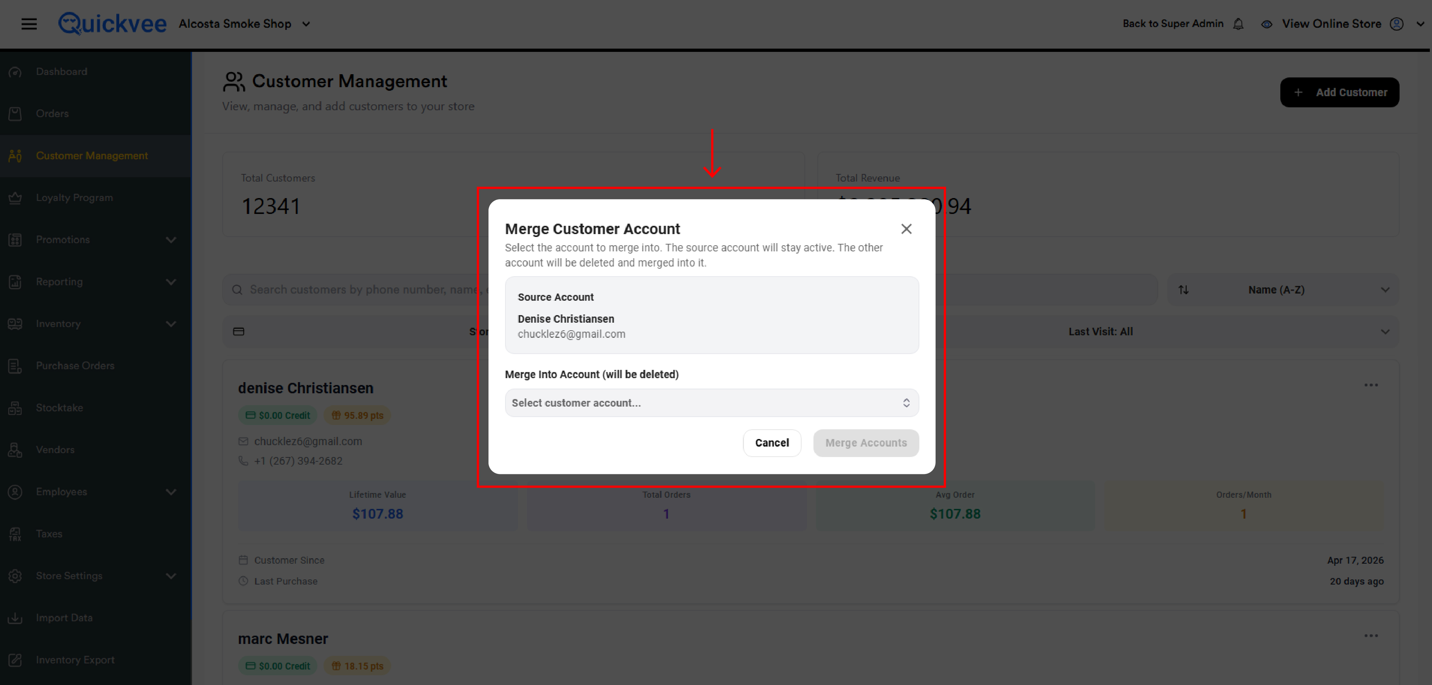Open the user profile avatar icon
Screen dimensions: 1432x685
1396,24
